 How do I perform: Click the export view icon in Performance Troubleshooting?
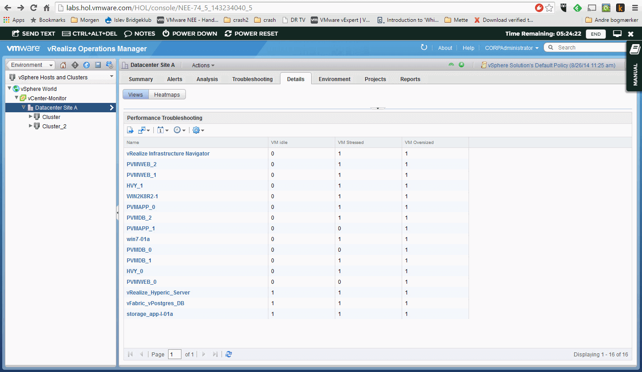[x=130, y=130]
